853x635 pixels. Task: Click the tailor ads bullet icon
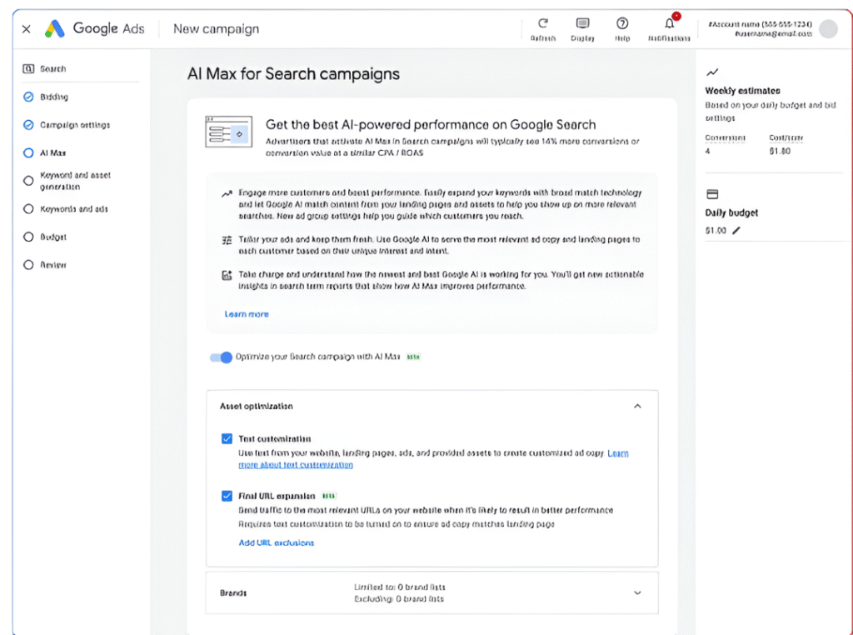[x=227, y=240]
